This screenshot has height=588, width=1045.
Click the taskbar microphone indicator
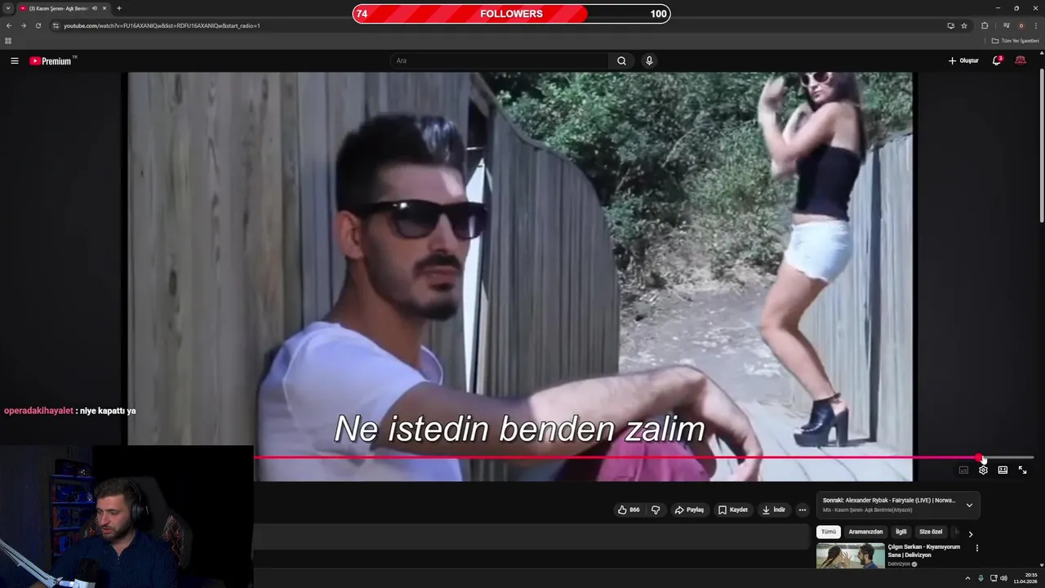point(981,578)
